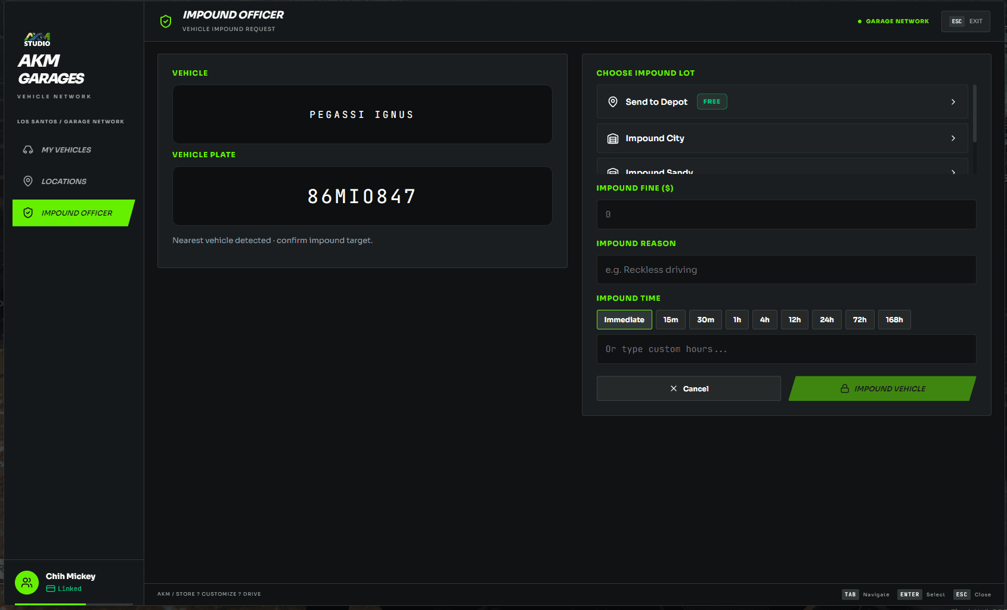Click the Cancel button
The height and width of the screenshot is (610, 1007).
click(689, 388)
